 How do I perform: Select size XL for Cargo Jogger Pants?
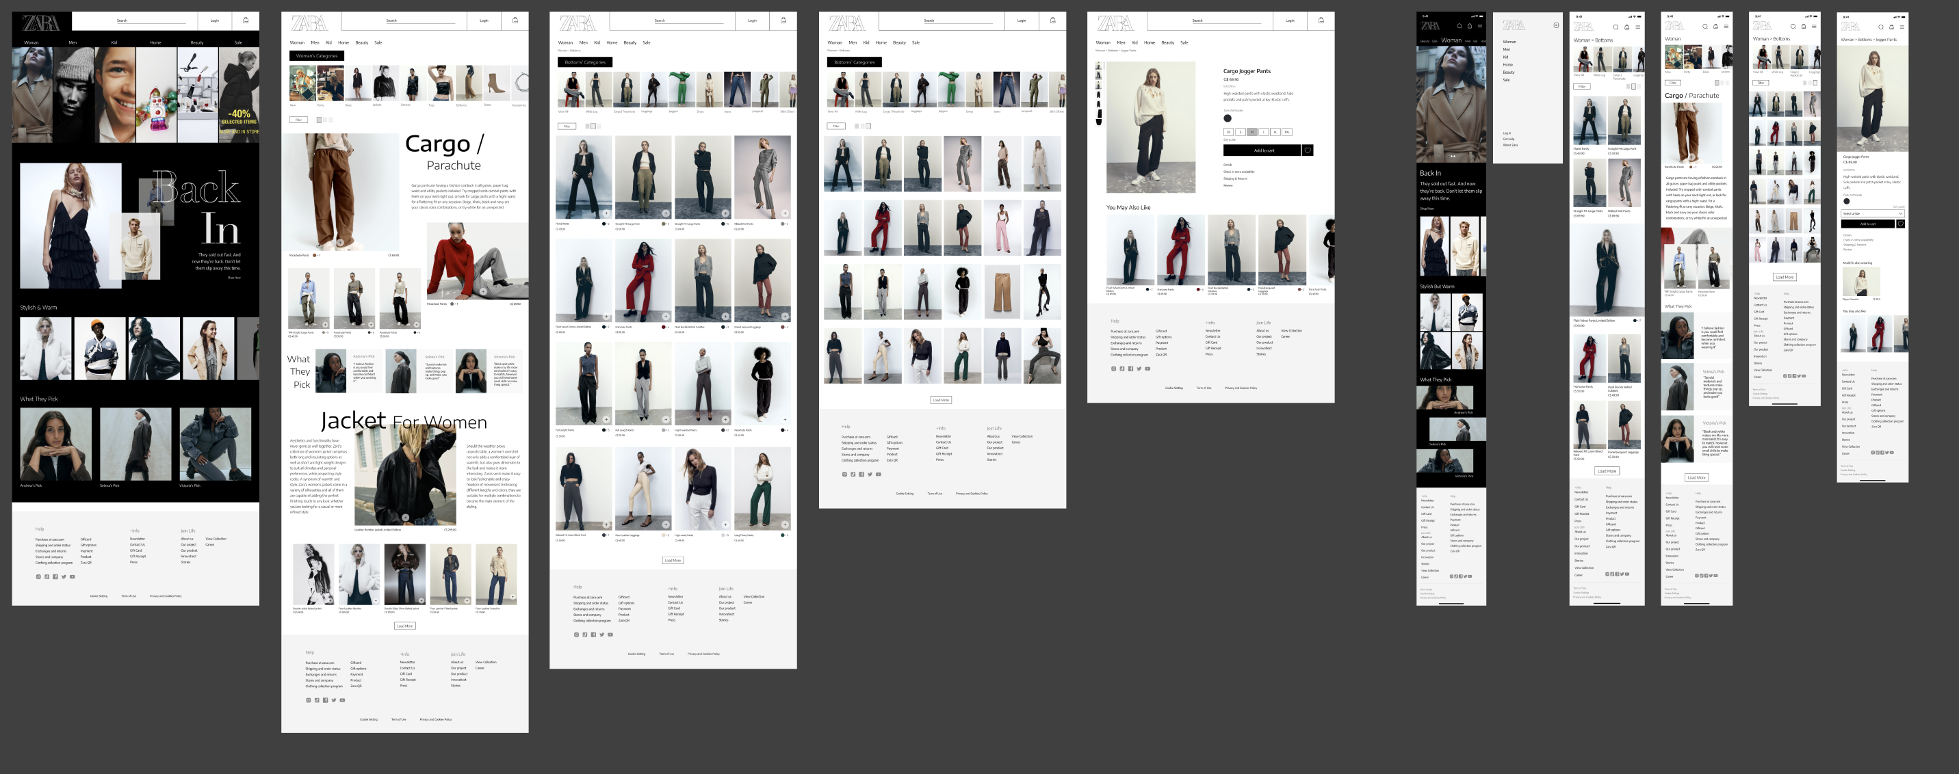coord(1275,132)
